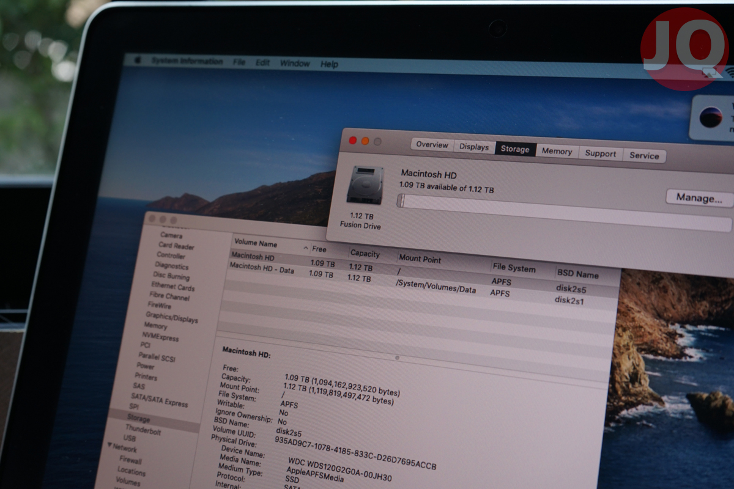
Task: Select USB in the sidebar
Action: [130, 438]
